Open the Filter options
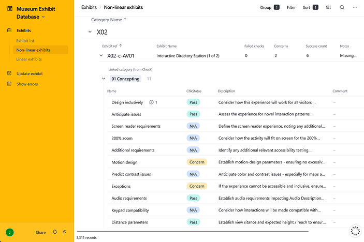The width and height of the screenshot is (364, 242). coord(291,7)
